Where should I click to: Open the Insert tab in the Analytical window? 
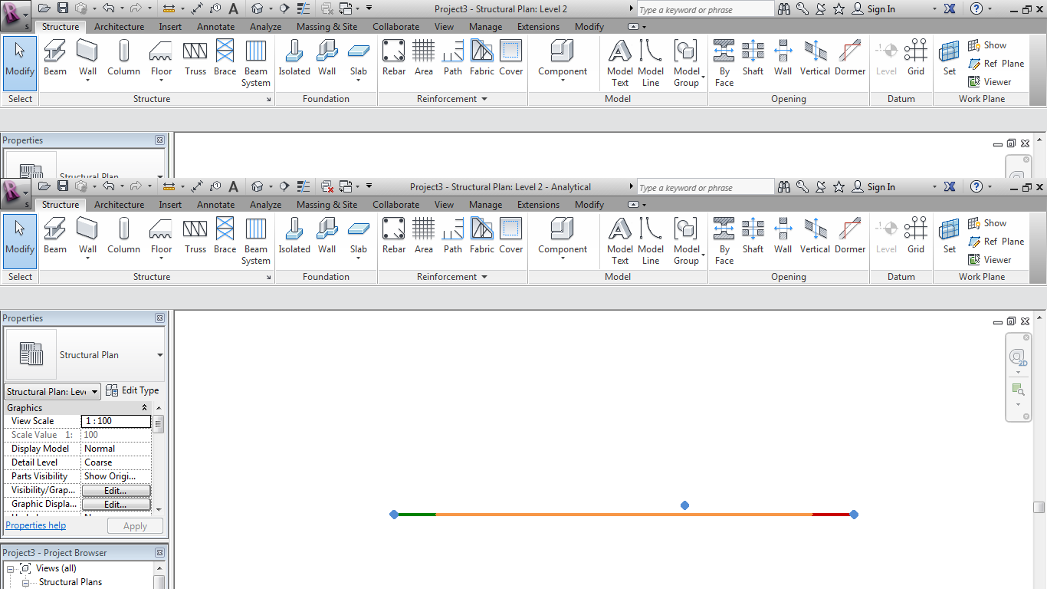[x=170, y=205]
